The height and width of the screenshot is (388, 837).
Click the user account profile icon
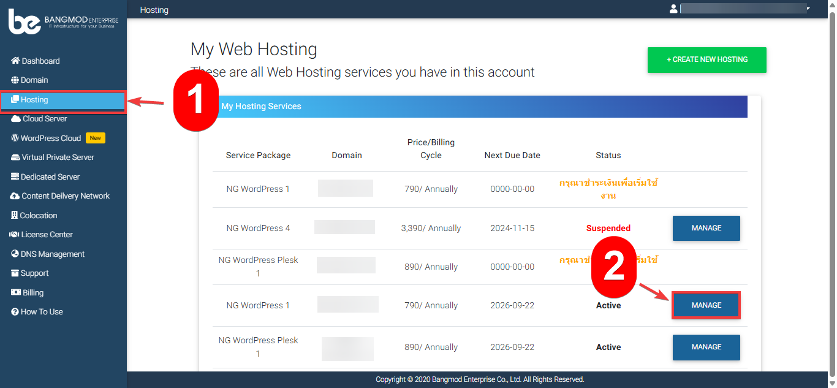point(674,9)
